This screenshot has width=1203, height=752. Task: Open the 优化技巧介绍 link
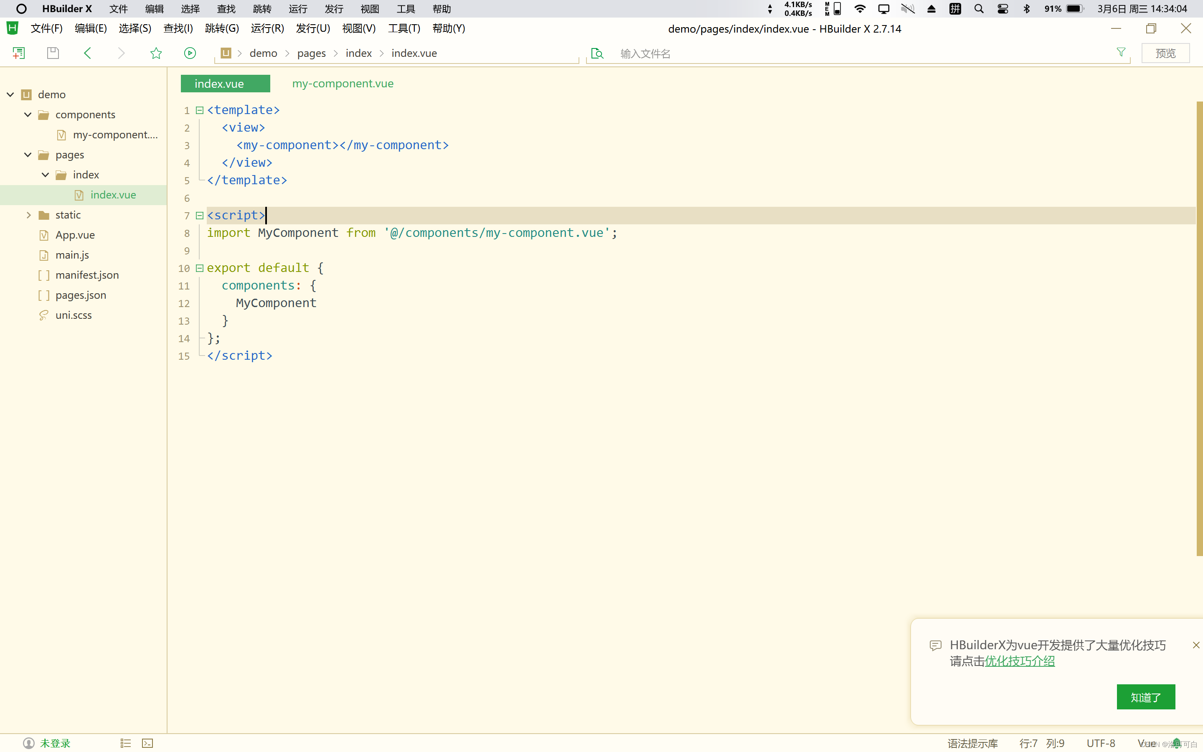pyautogui.click(x=1020, y=661)
